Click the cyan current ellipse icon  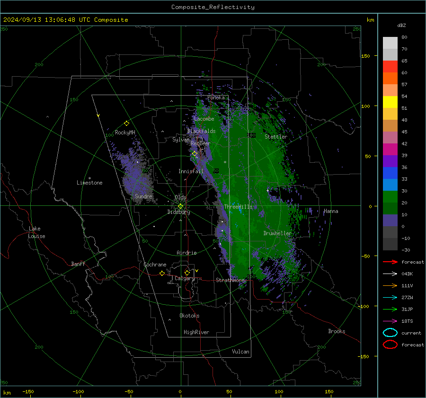click(390, 333)
